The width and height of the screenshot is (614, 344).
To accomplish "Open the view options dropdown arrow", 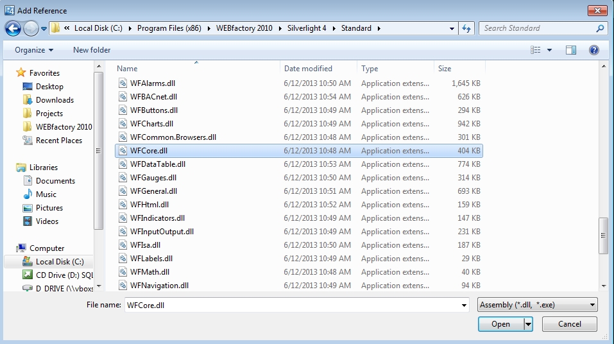I will pos(549,50).
